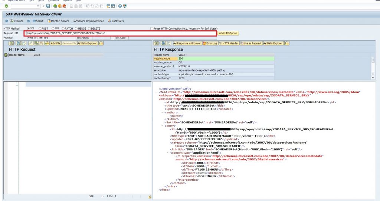Click the HTTP Header button
This screenshot has width=380, height=201.
click(x=229, y=43)
